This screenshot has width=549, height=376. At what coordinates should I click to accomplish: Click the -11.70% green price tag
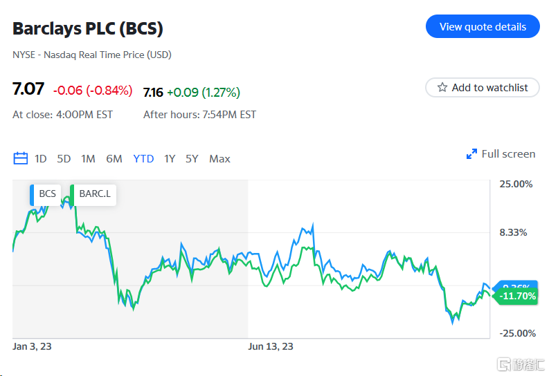point(516,296)
